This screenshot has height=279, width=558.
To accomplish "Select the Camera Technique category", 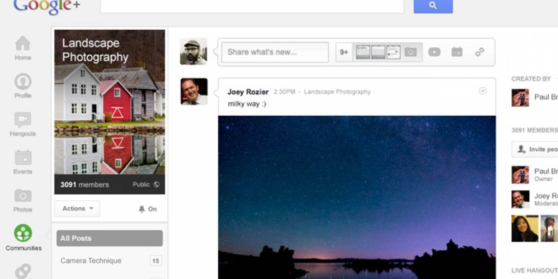I will tap(91, 260).
